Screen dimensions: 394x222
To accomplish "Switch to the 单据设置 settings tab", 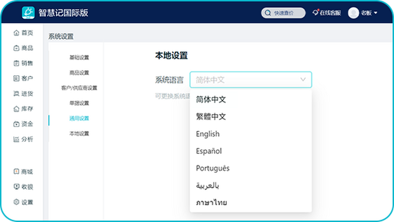I will [80, 103].
